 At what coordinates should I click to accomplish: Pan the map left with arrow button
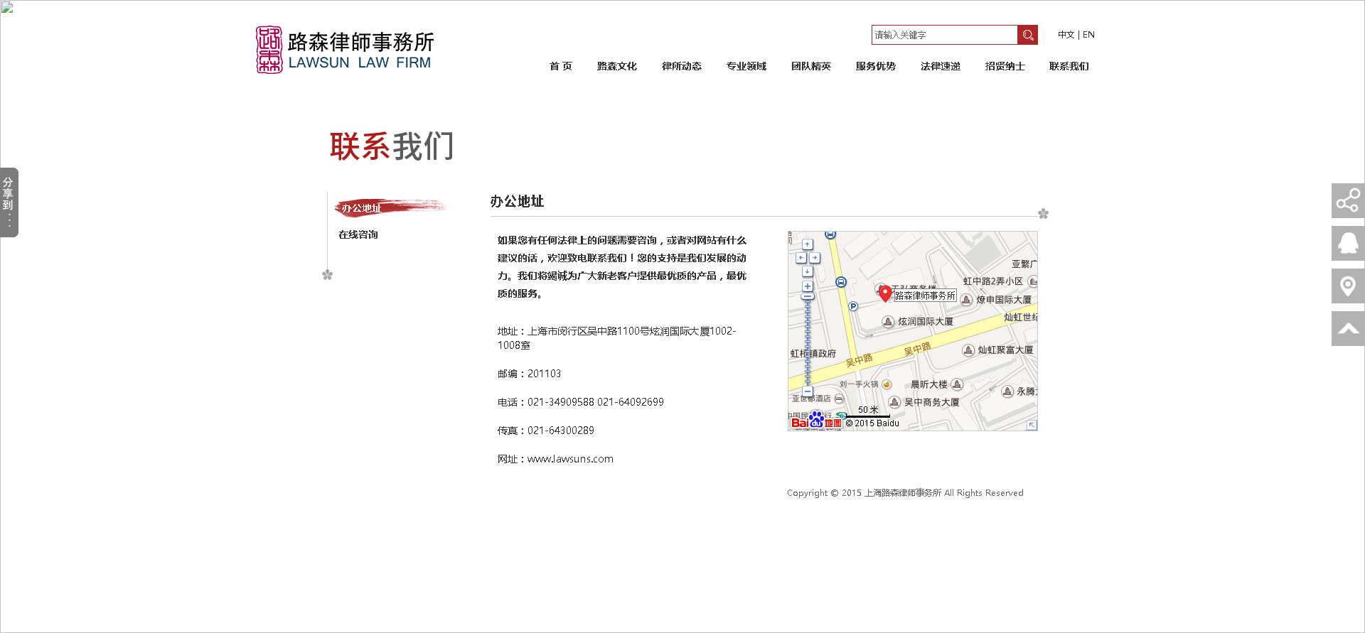pyautogui.click(x=801, y=258)
